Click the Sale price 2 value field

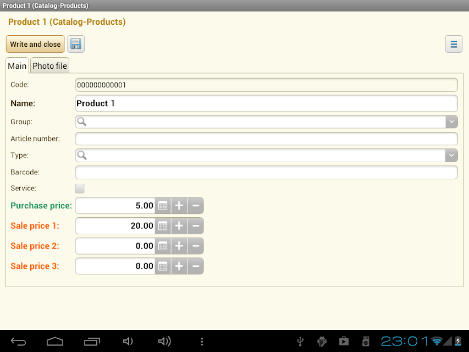tap(115, 246)
